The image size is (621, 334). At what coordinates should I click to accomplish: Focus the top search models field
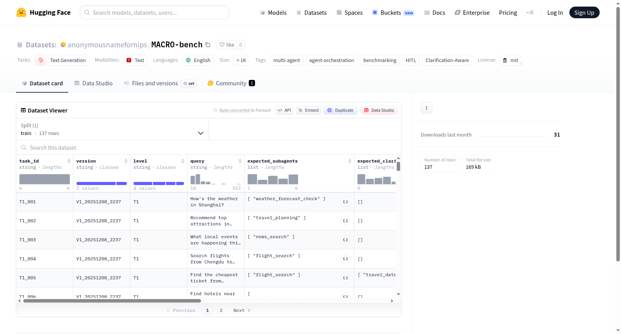[154, 12]
